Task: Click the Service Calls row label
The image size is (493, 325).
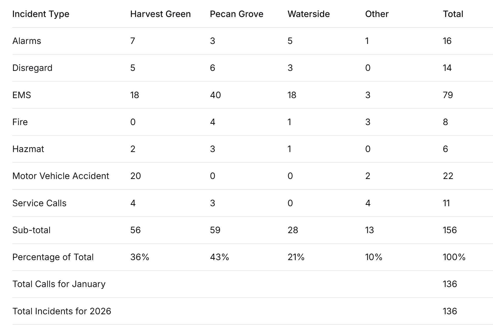Action: (x=39, y=203)
